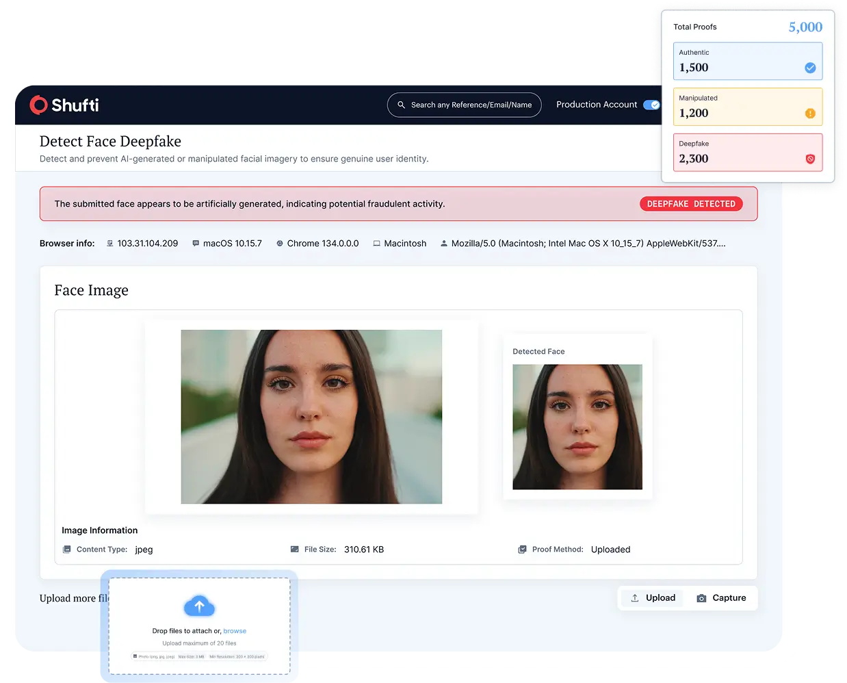Click the Authentic blue checkmark icon
This screenshot has width=847, height=683.
point(810,68)
